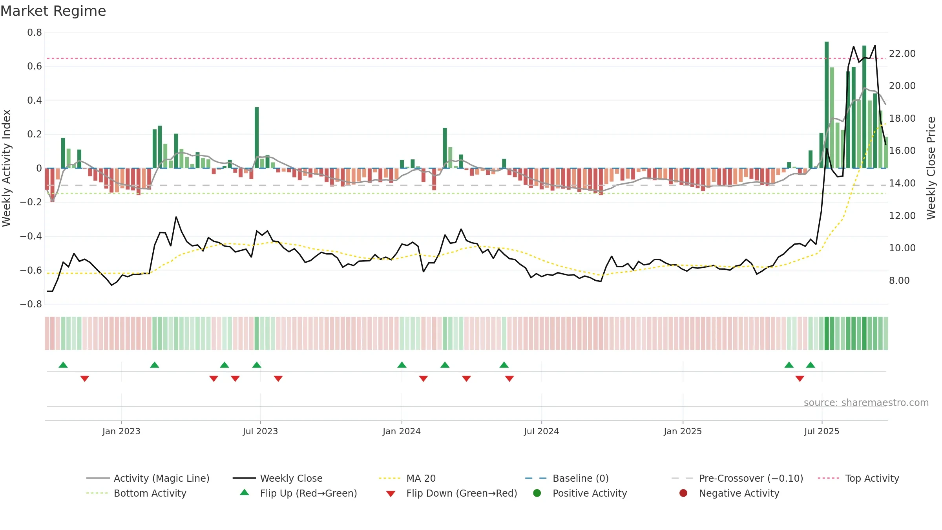Select the flip-up triangle nearest Jul 2023
This screenshot has width=942, height=530.
coord(257,365)
